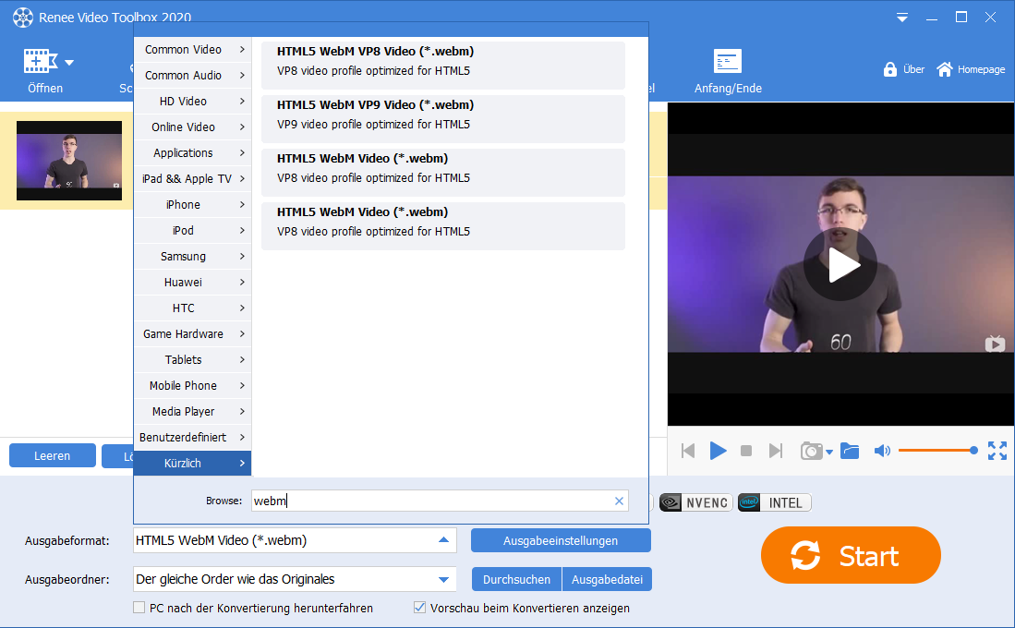Open the Media Player category
This screenshot has width=1015, height=628.
pyautogui.click(x=192, y=412)
